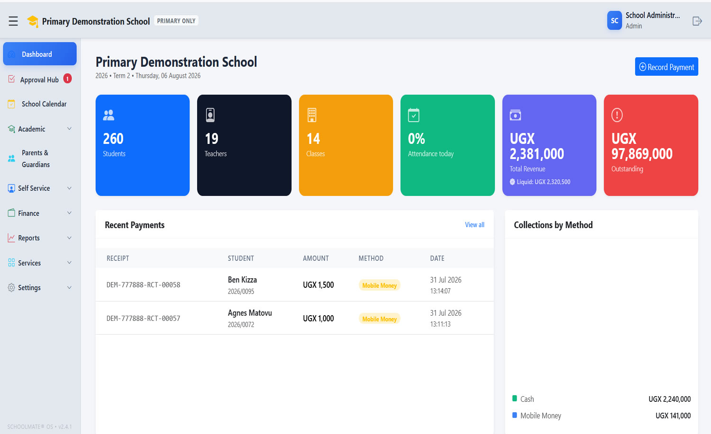Click the Settings gear icon in sidebar

(11, 288)
